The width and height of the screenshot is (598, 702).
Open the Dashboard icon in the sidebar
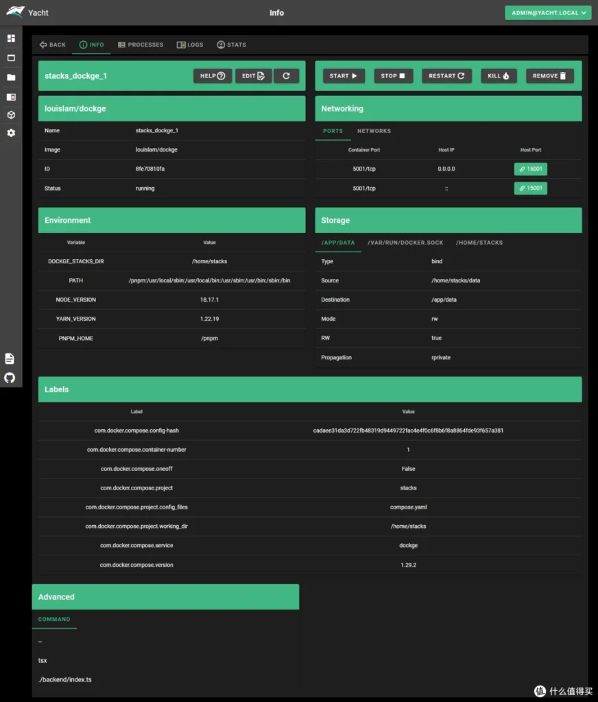click(11, 38)
